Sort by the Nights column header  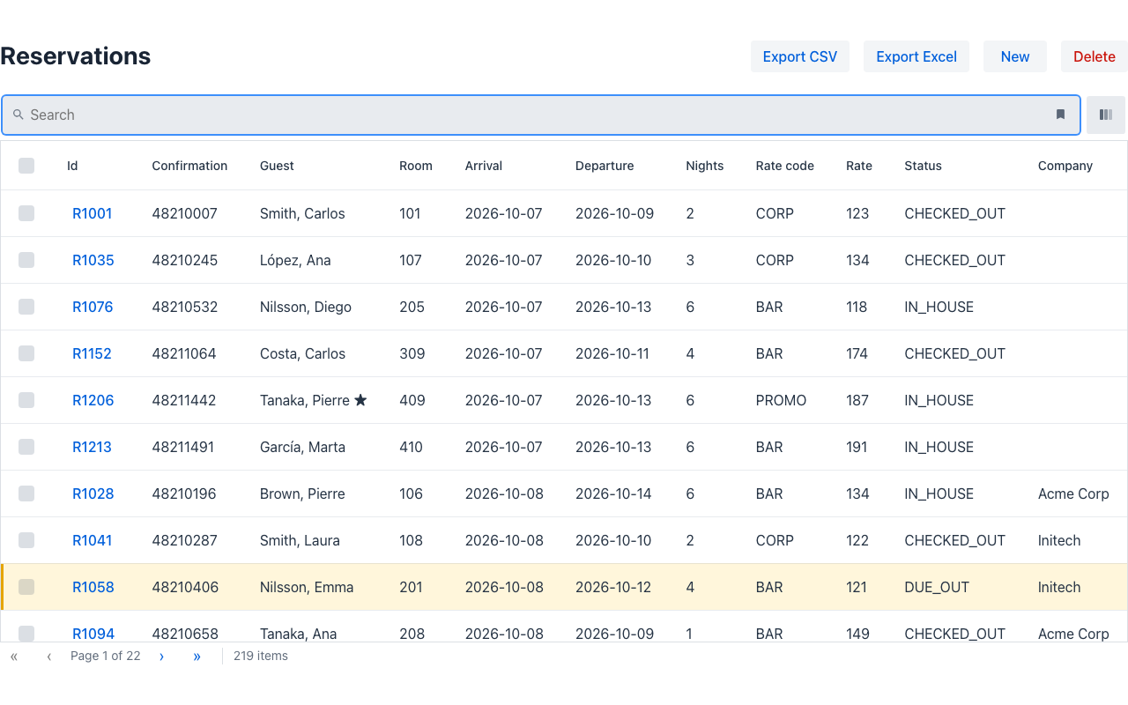point(705,166)
